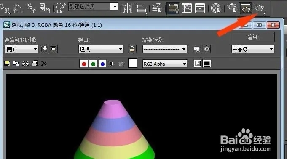Image resolution: width=287 pixels, height=159 pixels.
Task: Clone the rendered frame window
Action: (x=25, y=64)
